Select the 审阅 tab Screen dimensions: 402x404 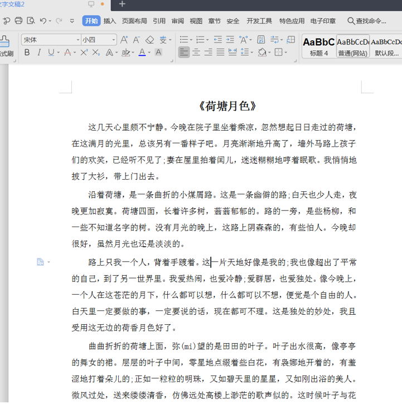[177, 21]
